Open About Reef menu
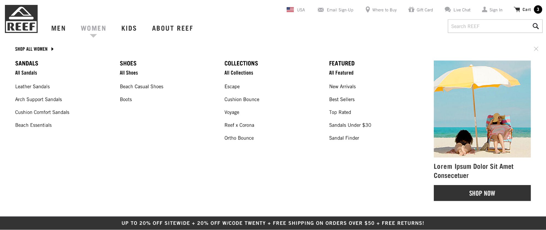546x230 pixels. pos(173,28)
